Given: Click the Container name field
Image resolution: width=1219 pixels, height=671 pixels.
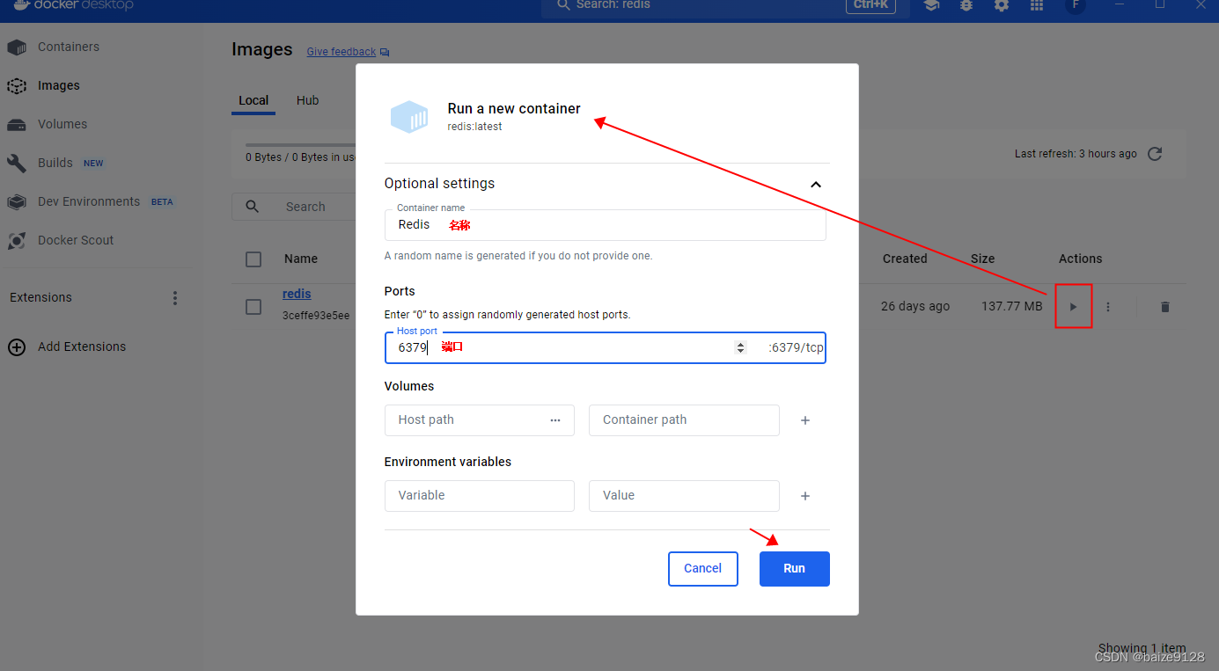Looking at the screenshot, I should pos(606,225).
